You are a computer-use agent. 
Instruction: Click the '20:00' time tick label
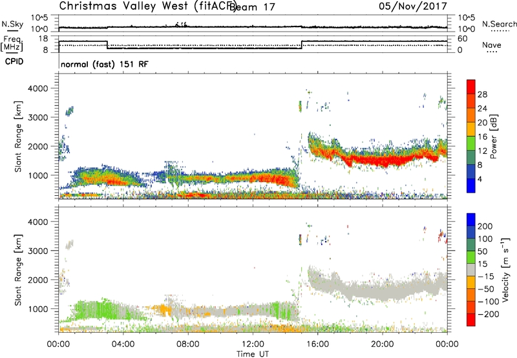[x=382, y=344]
